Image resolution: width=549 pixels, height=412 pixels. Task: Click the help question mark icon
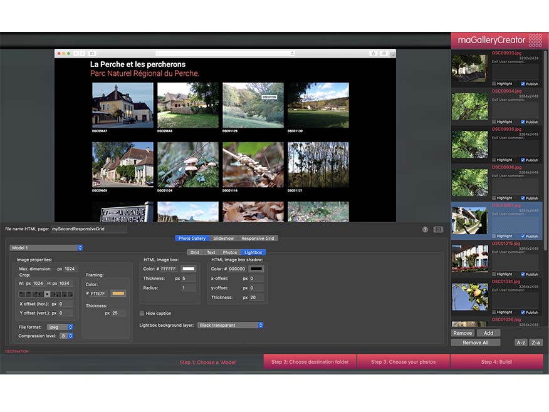425,229
